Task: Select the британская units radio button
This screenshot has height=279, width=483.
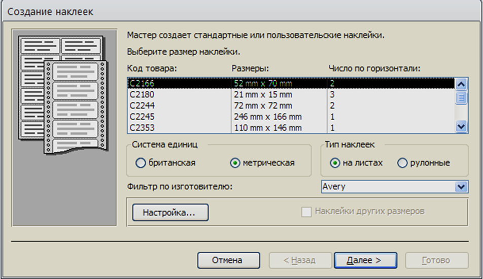Action: point(141,163)
